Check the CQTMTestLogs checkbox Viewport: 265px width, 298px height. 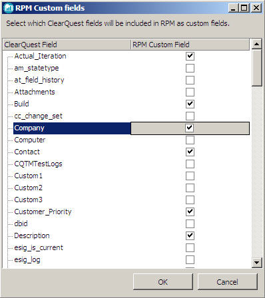190,164
